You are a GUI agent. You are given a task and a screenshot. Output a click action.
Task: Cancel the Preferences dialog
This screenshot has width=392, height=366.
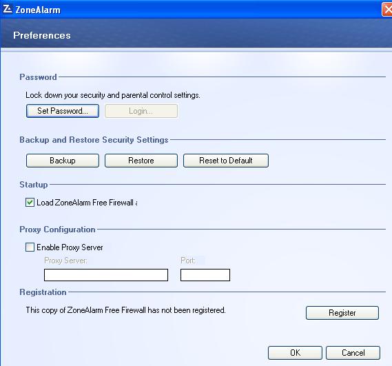coord(353,353)
